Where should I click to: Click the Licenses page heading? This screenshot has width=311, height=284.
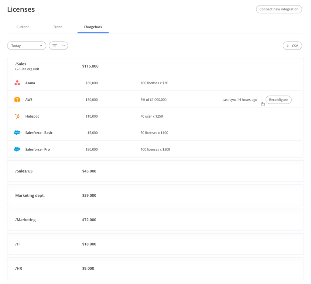coord(21,9)
